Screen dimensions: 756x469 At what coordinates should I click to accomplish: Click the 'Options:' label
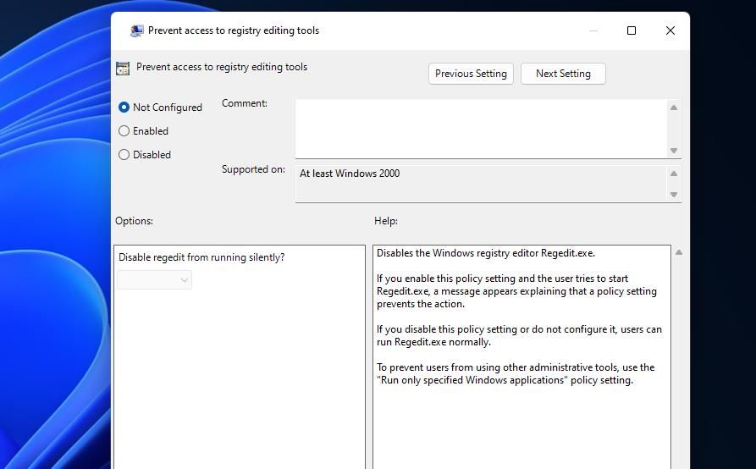click(134, 221)
